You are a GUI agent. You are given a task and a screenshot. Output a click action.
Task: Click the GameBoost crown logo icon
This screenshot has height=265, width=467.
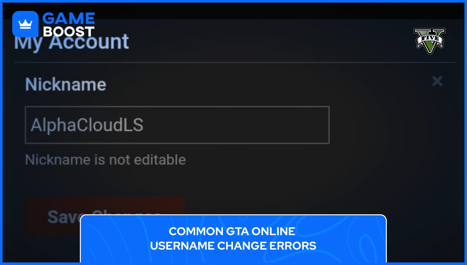click(x=25, y=24)
